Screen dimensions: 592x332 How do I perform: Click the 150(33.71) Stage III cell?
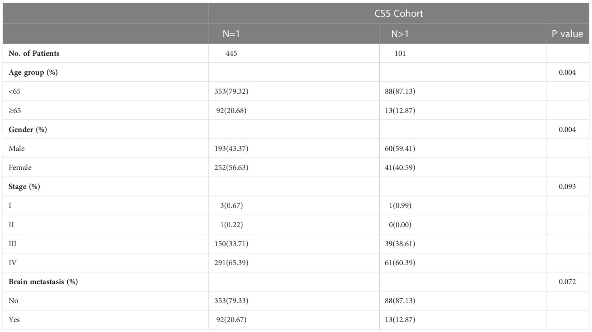tap(232, 243)
